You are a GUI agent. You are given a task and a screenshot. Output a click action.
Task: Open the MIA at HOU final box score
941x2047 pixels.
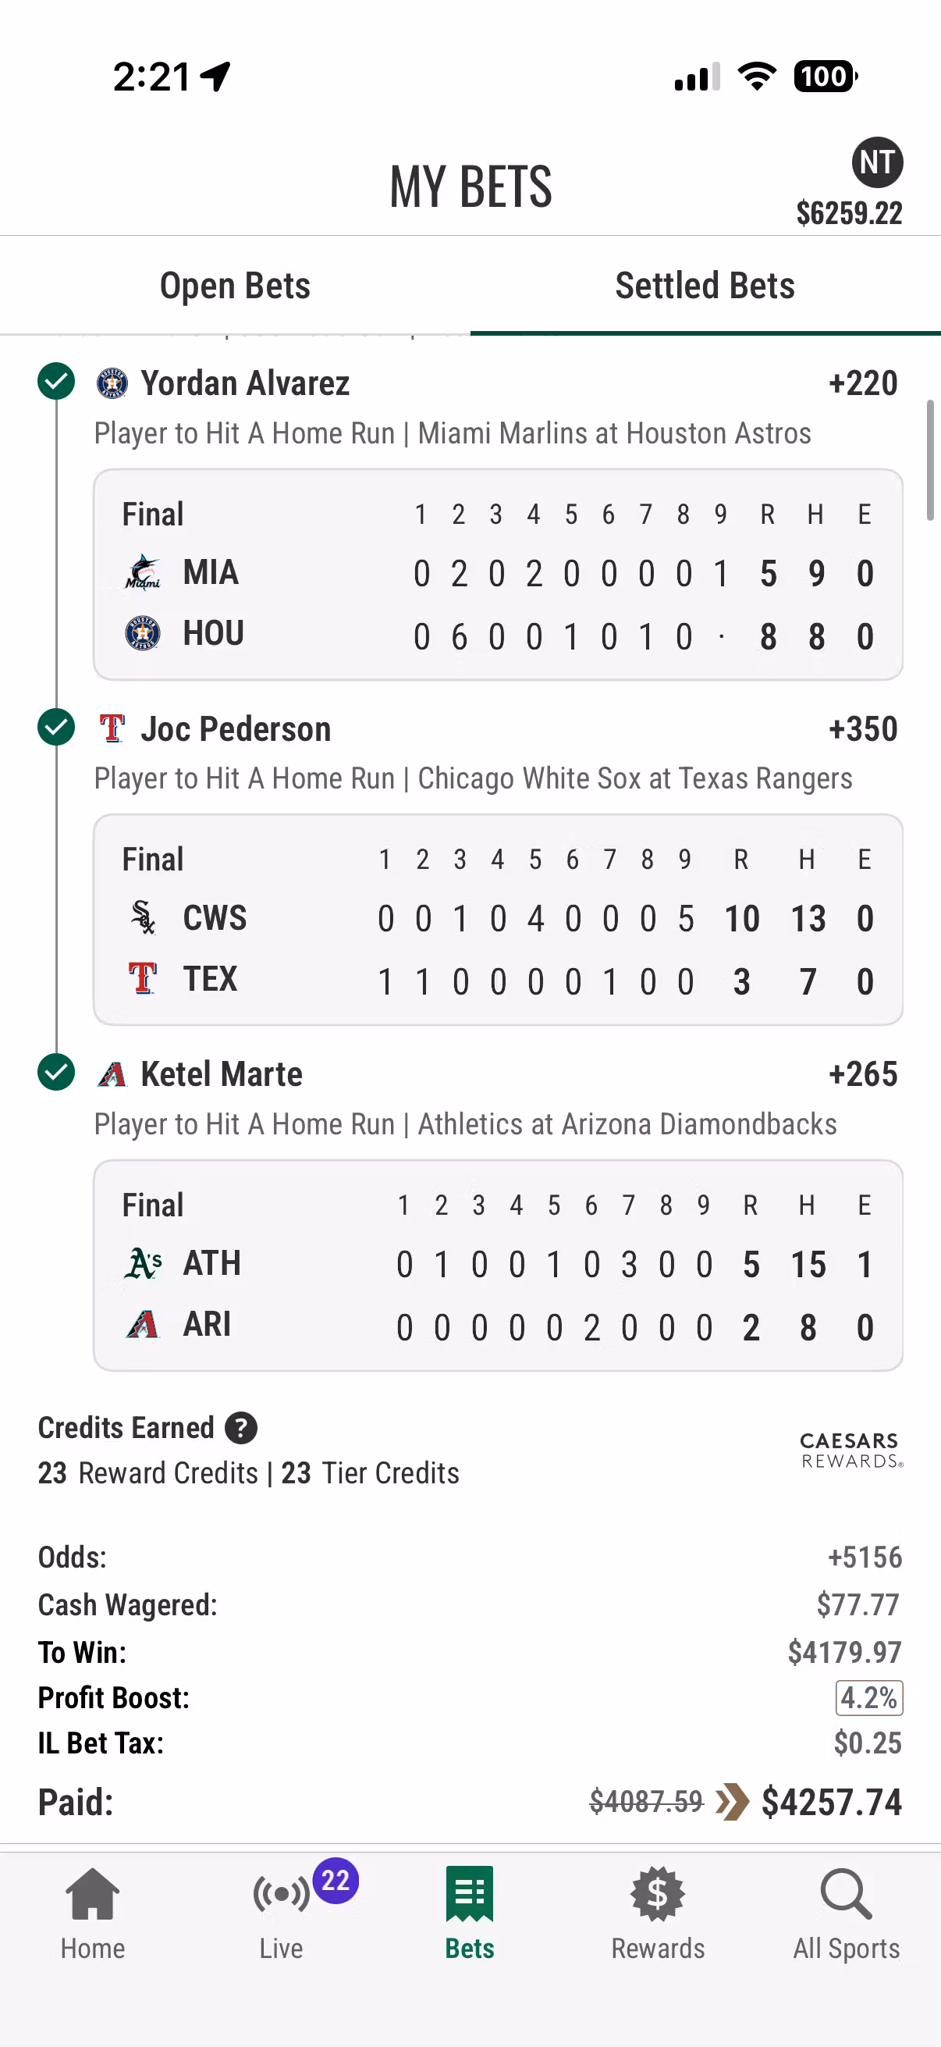(498, 575)
